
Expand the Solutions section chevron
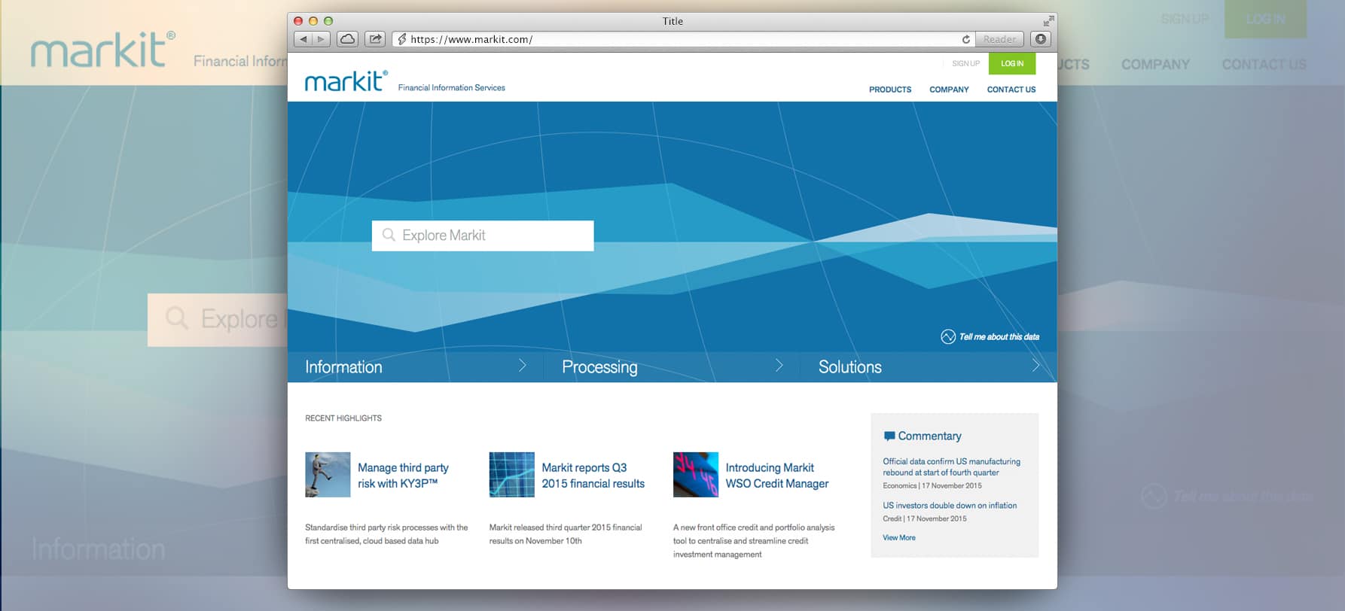(x=1035, y=366)
